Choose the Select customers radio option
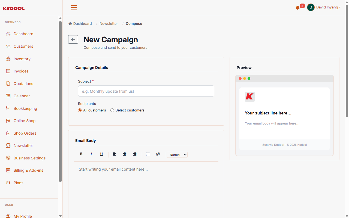Screen dimensions: 349x218 tap(112, 110)
